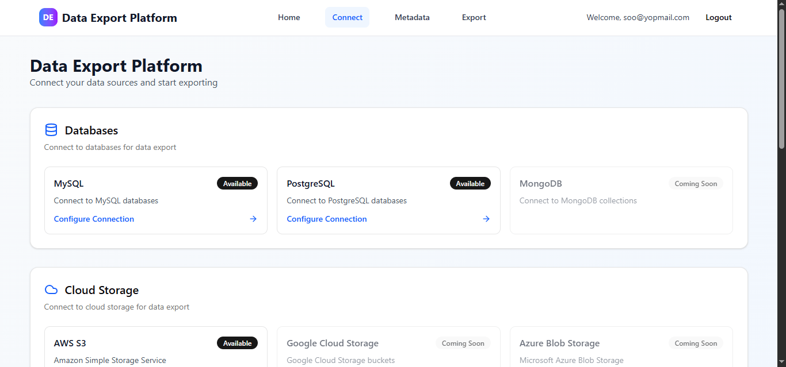
Task: Click 'Connect to cloud storage for data export' text
Action: (117, 307)
